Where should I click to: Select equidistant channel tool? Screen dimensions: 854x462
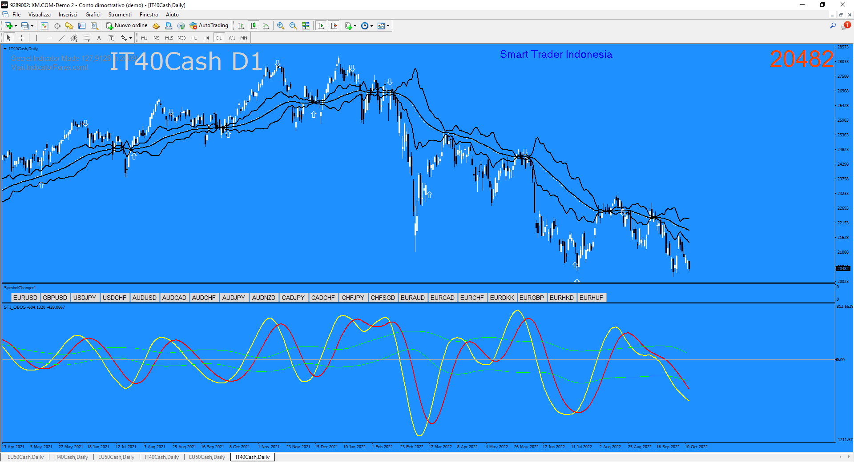(x=74, y=38)
